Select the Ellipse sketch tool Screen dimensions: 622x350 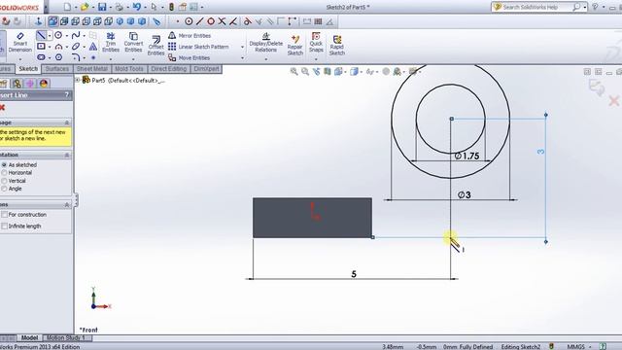pos(76,47)
